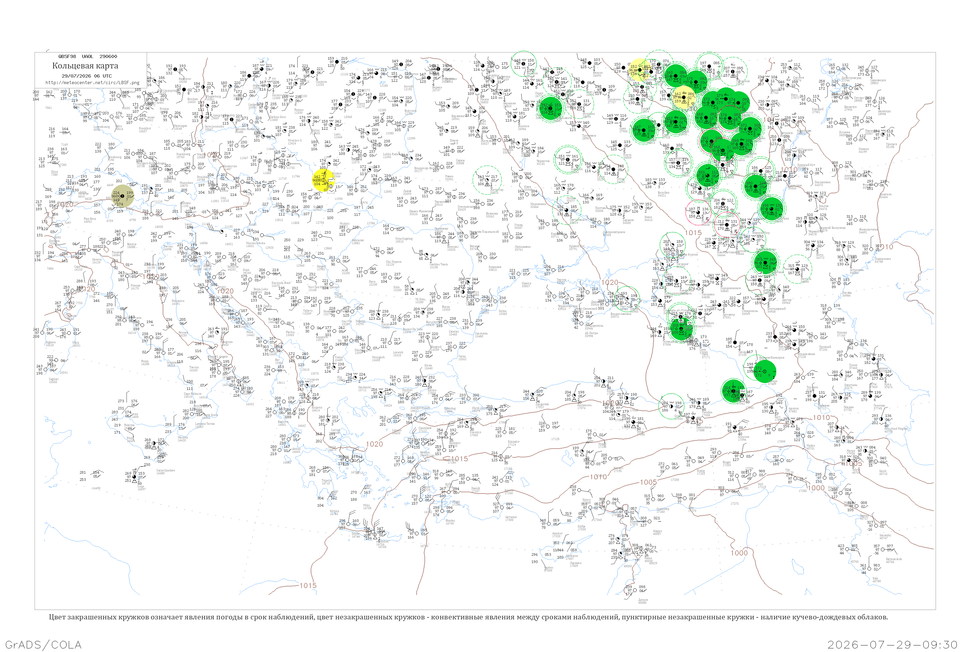Click the timestamp "2026-07-29-09:30"

coord(892,645)
